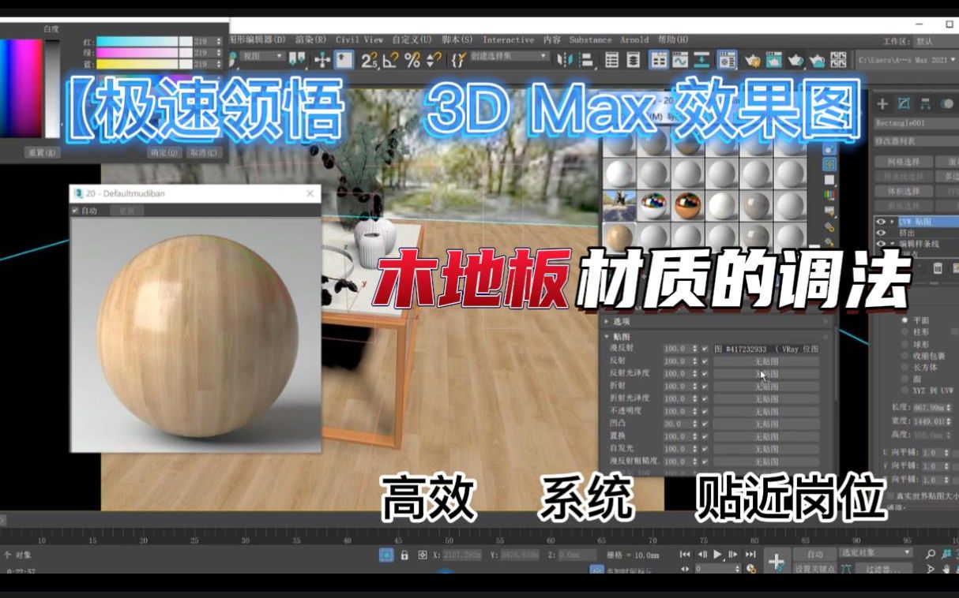
Task: Toggle the 自动 checkbox in material preview window
Action: (x=75, y=210)
